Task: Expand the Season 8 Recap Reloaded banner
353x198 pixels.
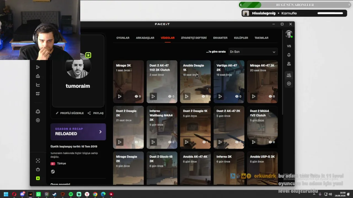Action: [x=78, y=132]
